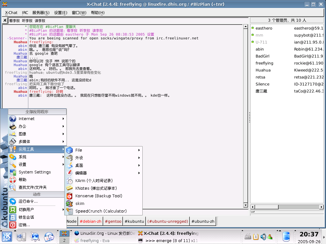Click the X-Chat window title bar icon

click(x=4, y=4)
